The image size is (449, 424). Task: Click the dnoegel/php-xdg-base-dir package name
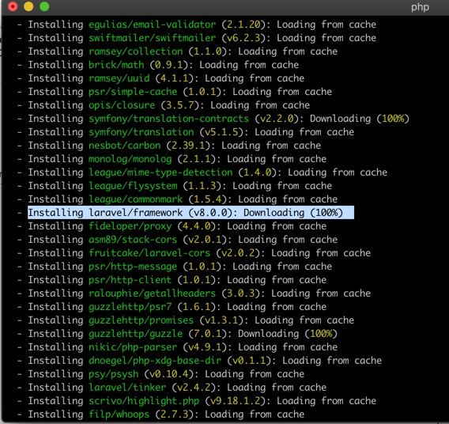click(155, 361)
